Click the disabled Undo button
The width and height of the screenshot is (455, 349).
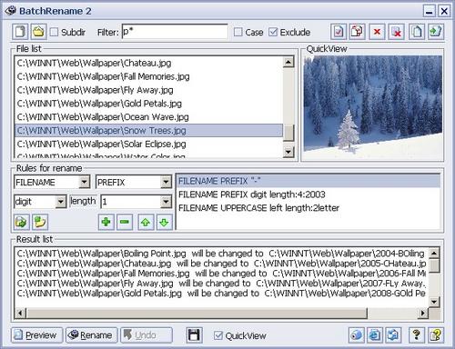[147, 335]
